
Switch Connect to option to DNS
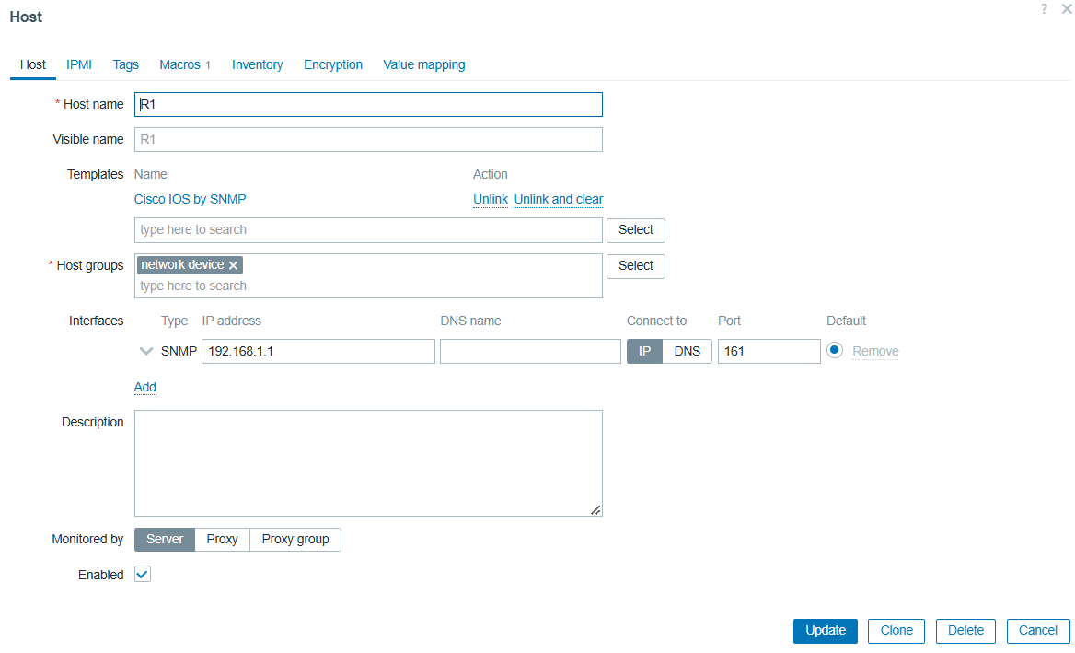coord(687,351)
